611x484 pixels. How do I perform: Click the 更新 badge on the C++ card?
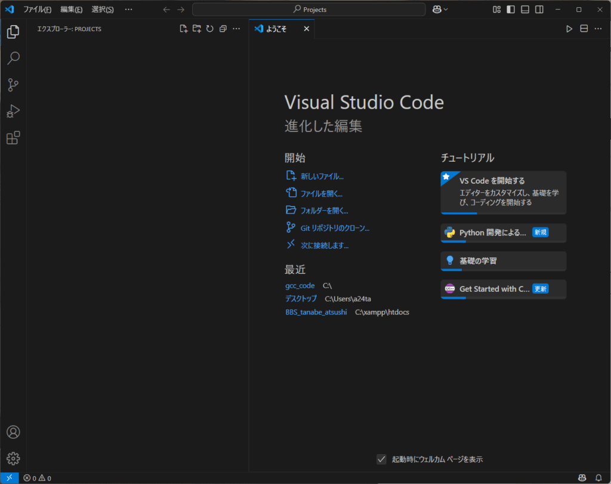pyautogui.click(x=541, y=289)
